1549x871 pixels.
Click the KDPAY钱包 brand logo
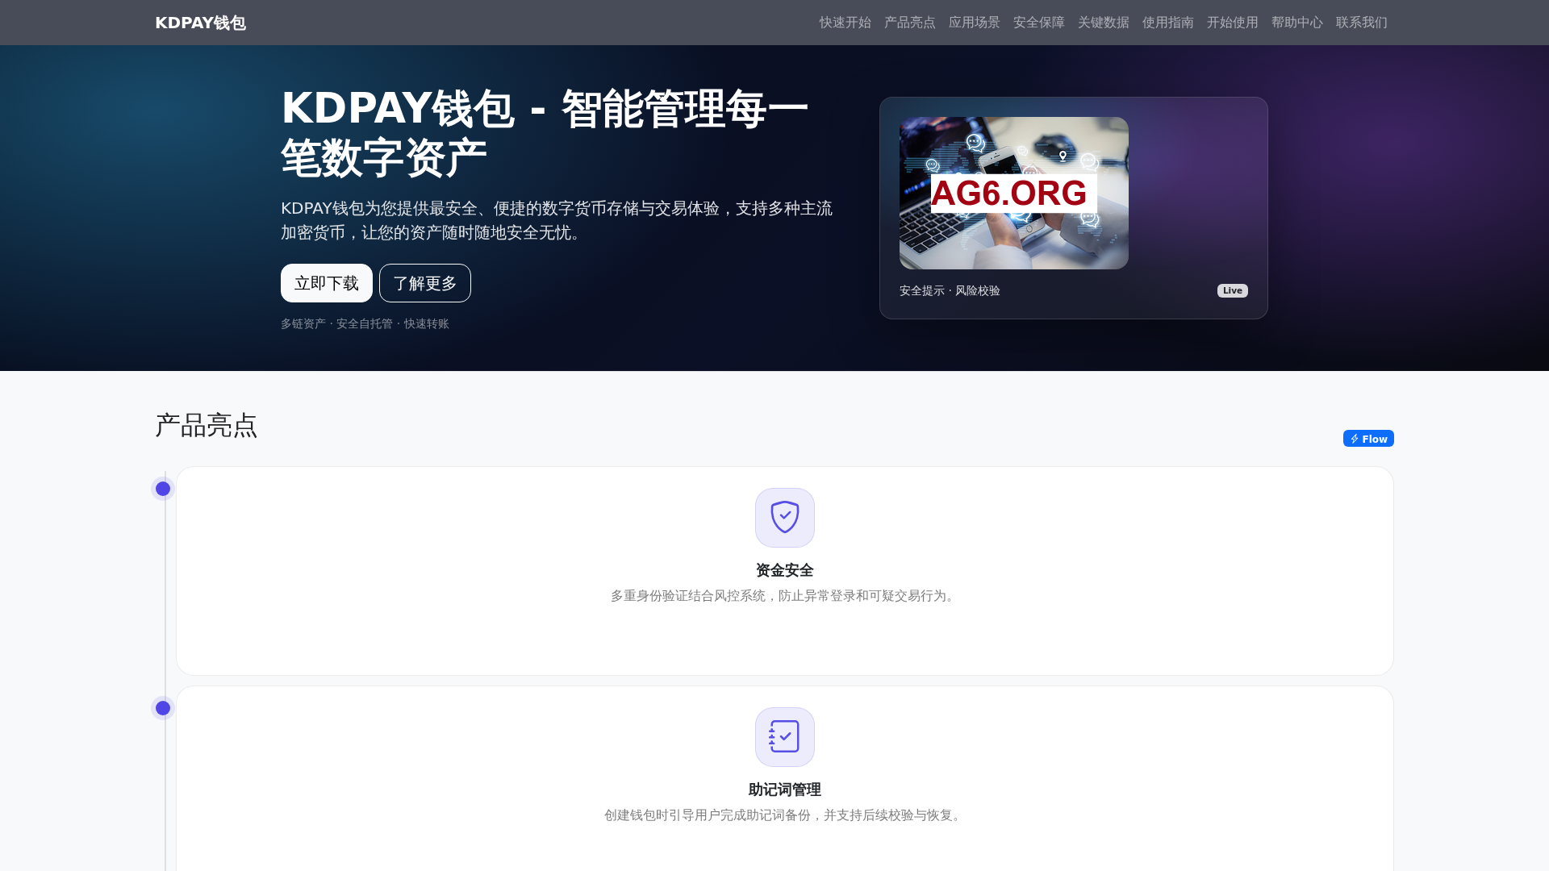point(200,23)
